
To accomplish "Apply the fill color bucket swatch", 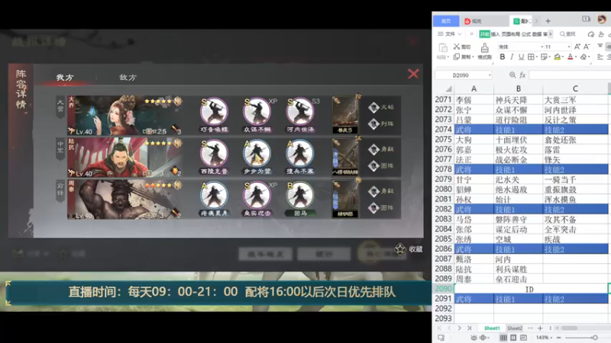I will [x=558, y=57].
